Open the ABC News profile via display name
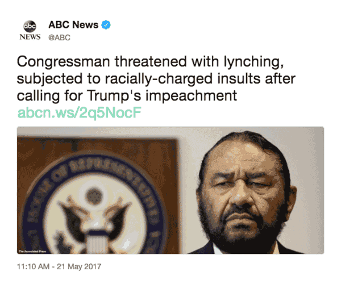The width and height of the screenshot is (341, 284). tap(73, 25)
